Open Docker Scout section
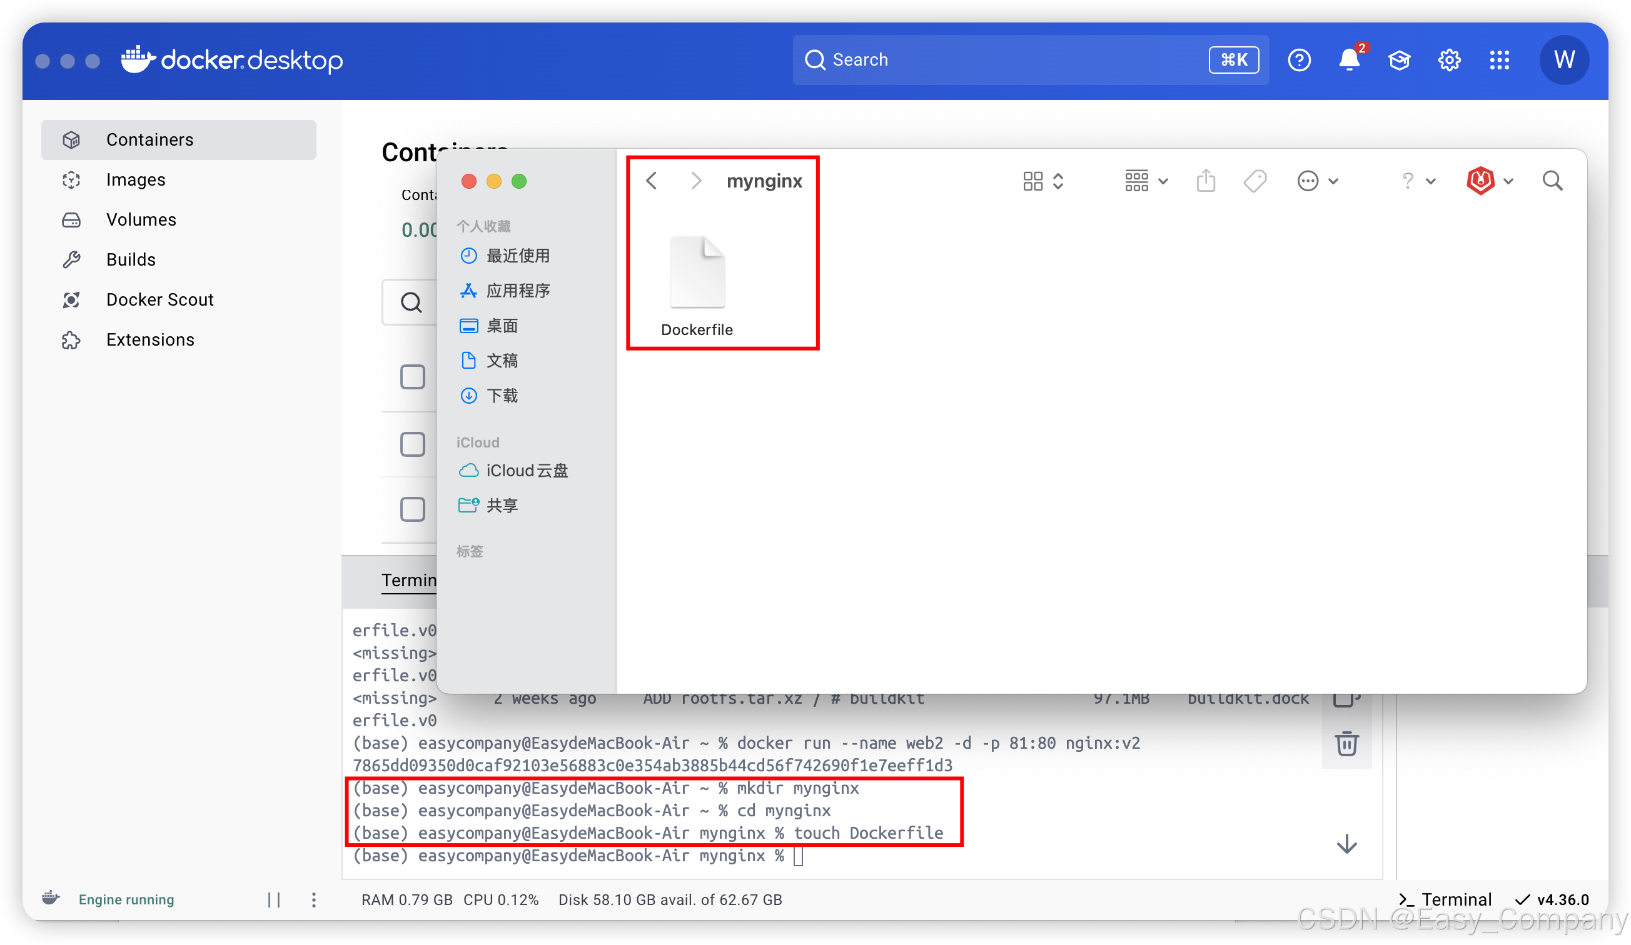Viewport: 1631px width, 945px height. pyautogui.click(x=160, y=299)
